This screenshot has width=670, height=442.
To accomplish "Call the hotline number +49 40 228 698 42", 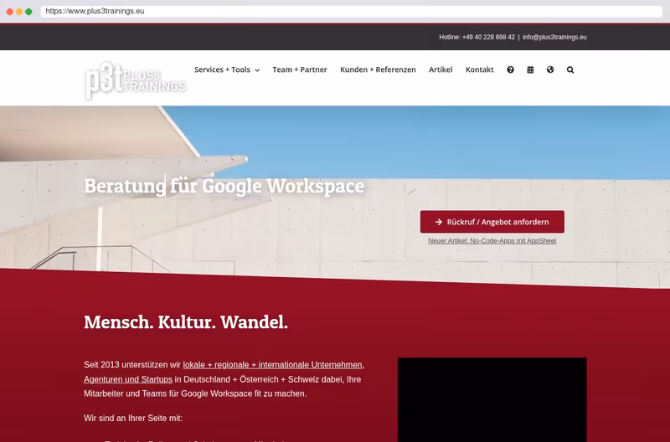I will tap(488, 37).
